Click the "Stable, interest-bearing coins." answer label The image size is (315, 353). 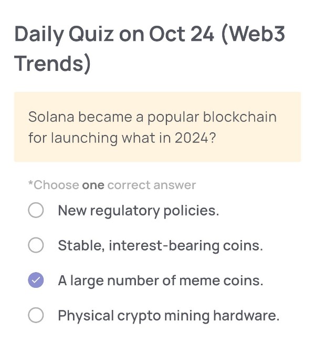160,245
